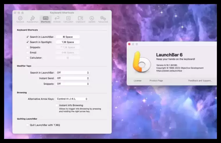Disable the Search in LaunchBar shortcut checkbox
The width and height of the screenshot is (221, 143).
28,37
